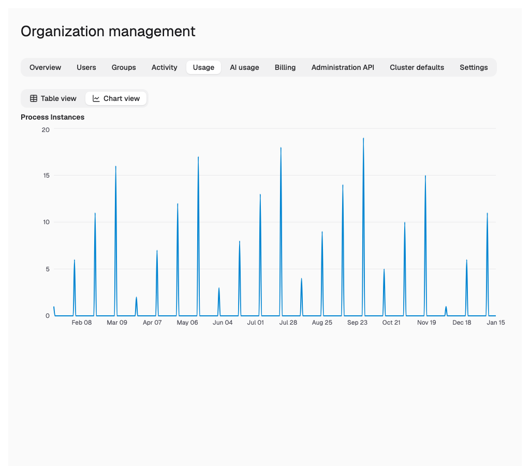The height and width of the screenshot is (466, 530).
Task: Click the Oct 21 axis label
Action: (391, 323)
